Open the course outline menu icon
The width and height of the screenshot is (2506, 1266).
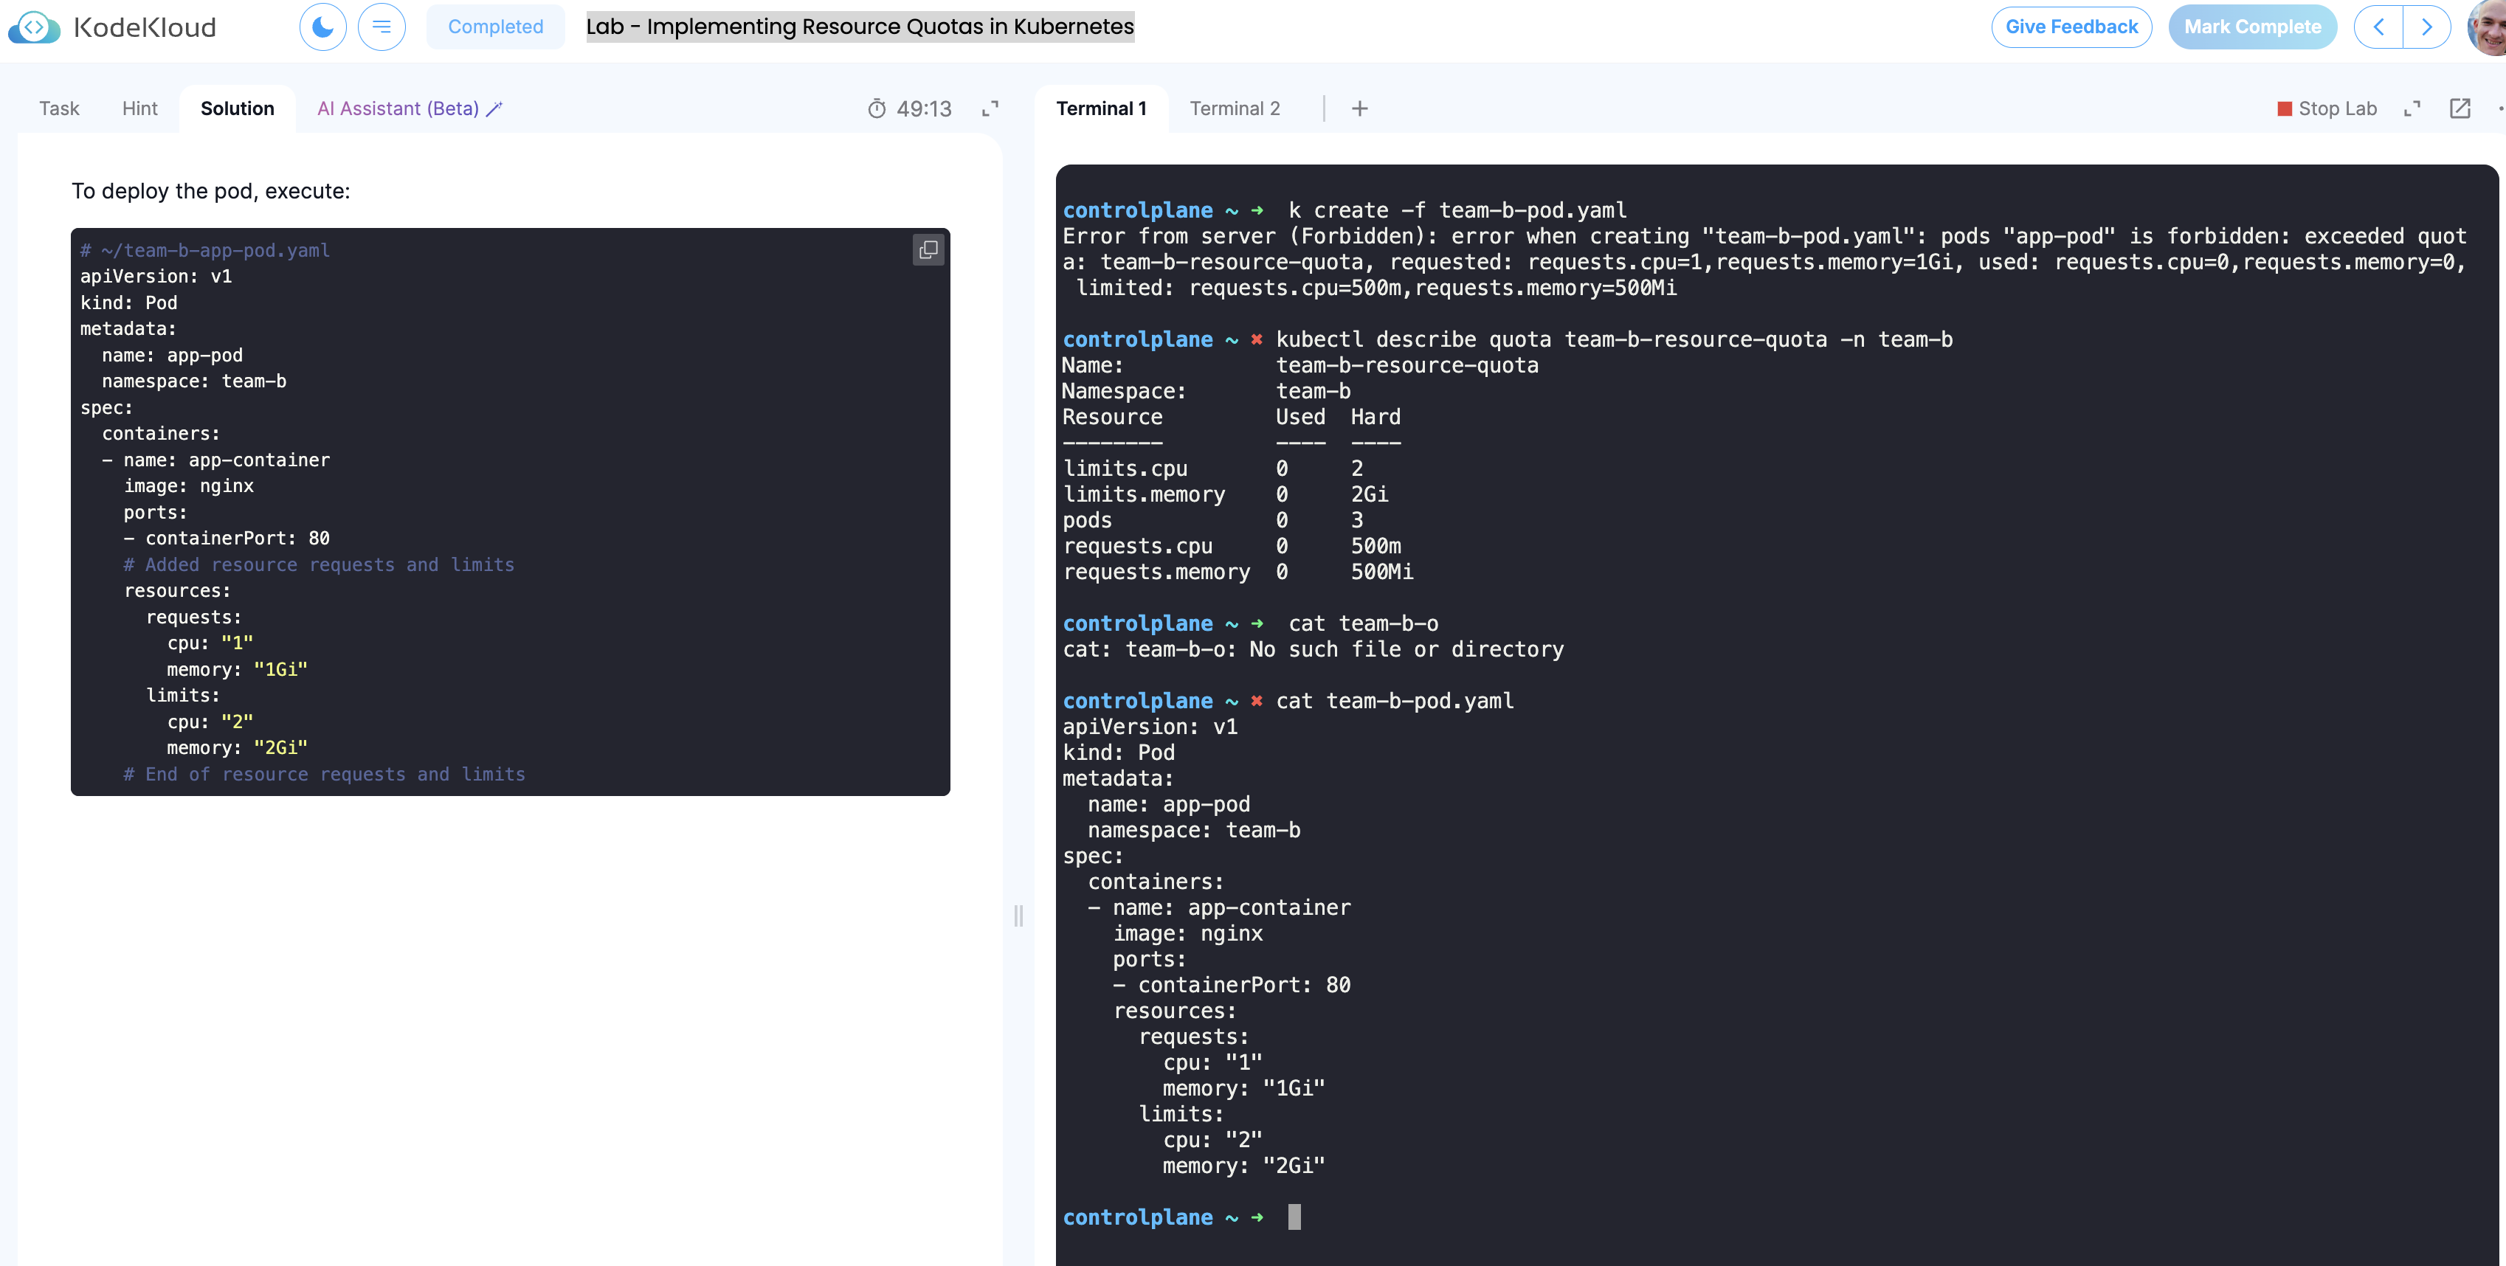pyautogui.click(x=382, y=27)
